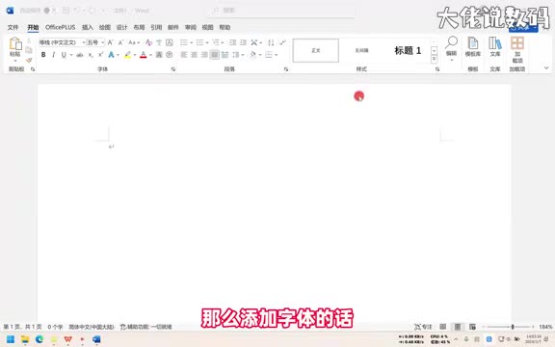Click the Character Border icon

click(170, 42)
